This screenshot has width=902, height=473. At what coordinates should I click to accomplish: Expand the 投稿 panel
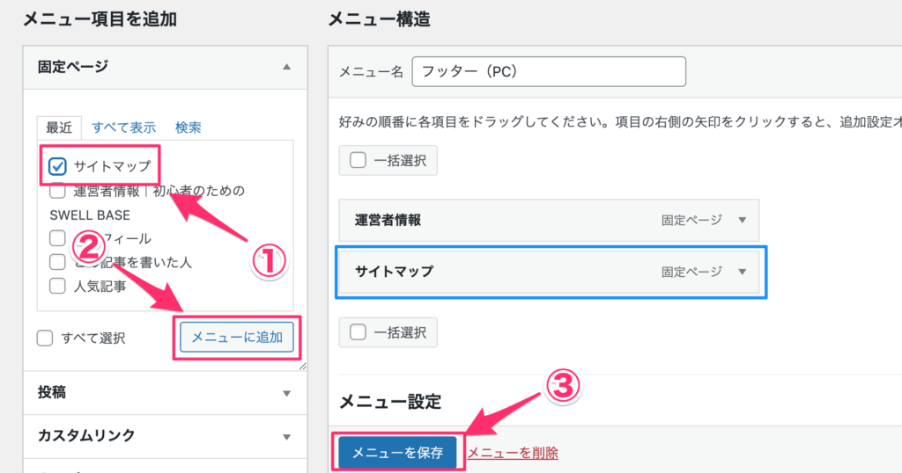[x=286, y=392]
